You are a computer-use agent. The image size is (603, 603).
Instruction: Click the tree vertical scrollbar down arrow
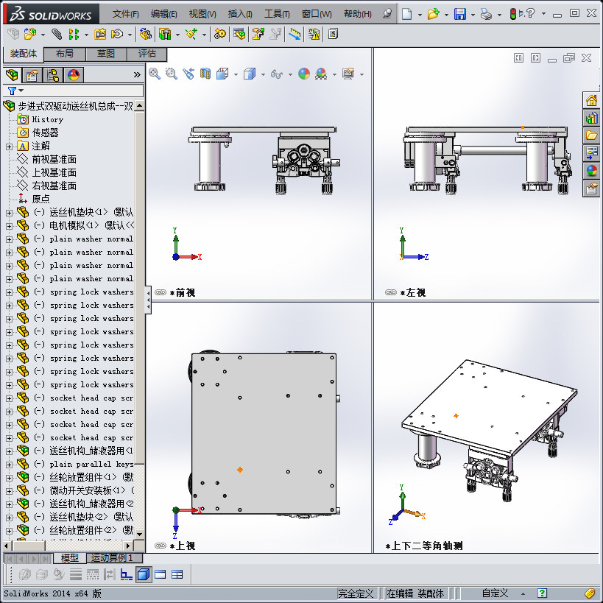(140, 535)
